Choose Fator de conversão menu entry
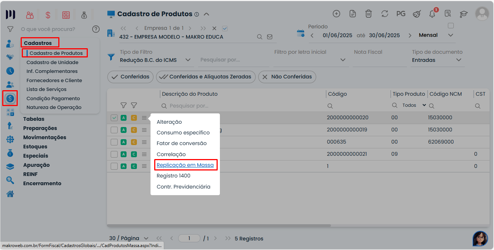The image size is (494, 250). 182,143
